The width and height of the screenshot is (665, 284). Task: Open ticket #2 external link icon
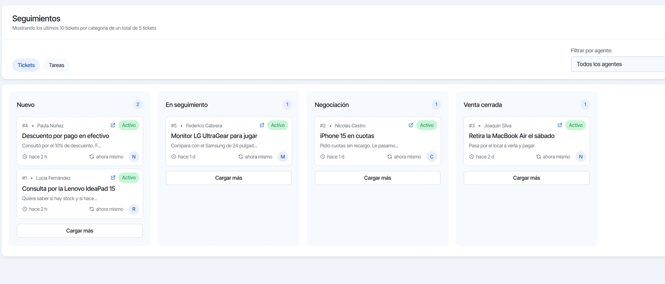(411, 125)
